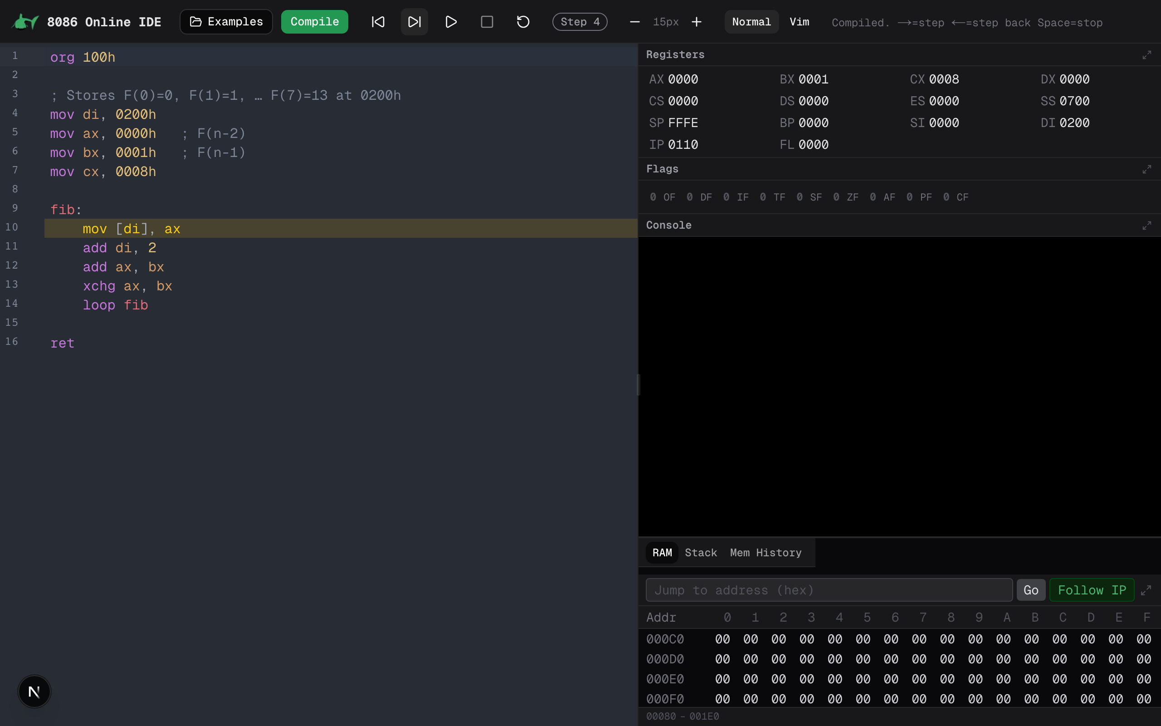Click the Compile button
Image resolution: width=1161 pixels, height=726 pixels.
[x=315, y=22]
